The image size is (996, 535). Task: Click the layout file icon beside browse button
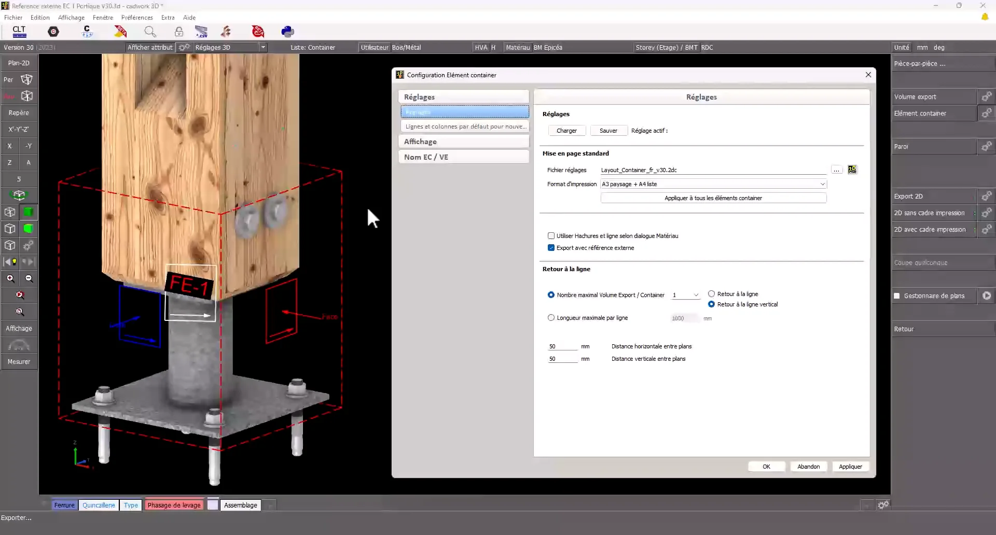pyautogui.click(x=852, y=170)
